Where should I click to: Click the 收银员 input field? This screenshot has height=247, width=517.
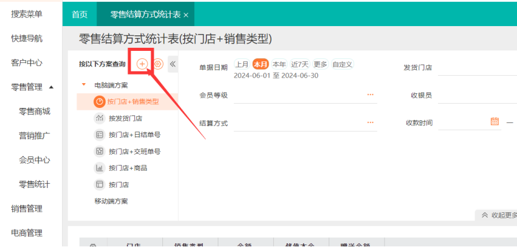click(477, 96)
